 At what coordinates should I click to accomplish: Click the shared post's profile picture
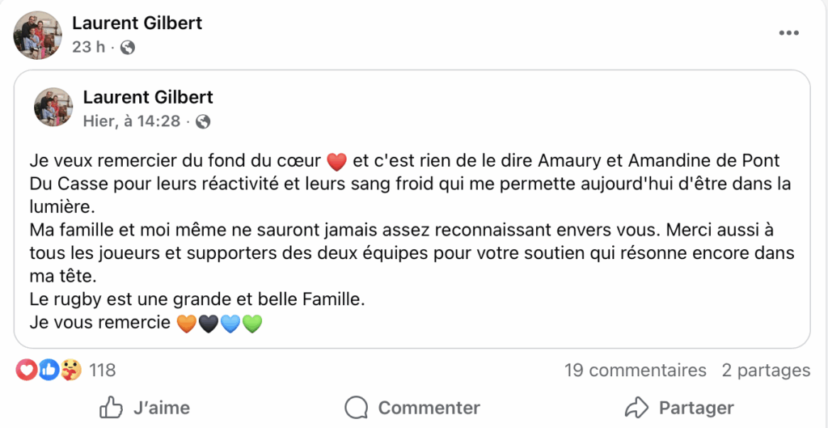tap(53, 107)
